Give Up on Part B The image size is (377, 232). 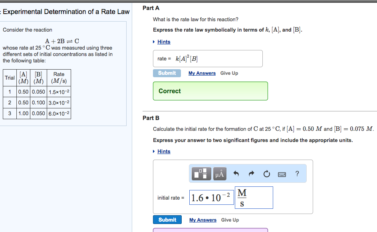tap(230, 220)
